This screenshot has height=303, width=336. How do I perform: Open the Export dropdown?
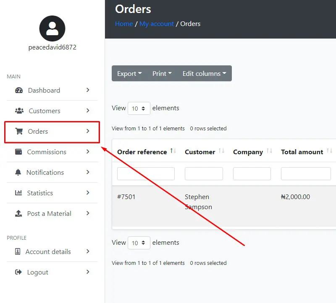coord(129,73)
